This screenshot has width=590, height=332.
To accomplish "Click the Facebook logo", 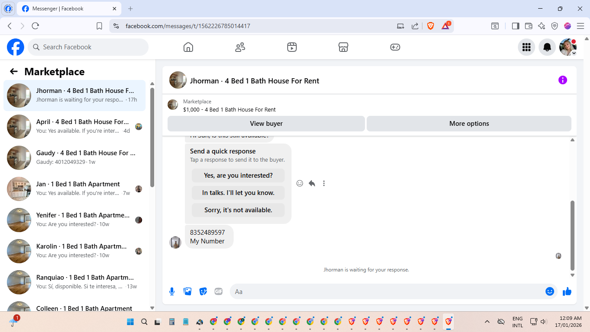I will point(16,47).
